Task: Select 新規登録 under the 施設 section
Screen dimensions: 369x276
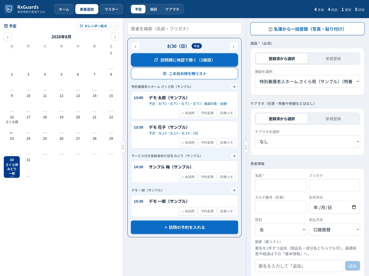Action: click(x=333, y=59)
